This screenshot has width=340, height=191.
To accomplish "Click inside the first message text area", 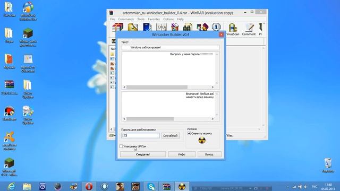I will [x=168, y=68].
